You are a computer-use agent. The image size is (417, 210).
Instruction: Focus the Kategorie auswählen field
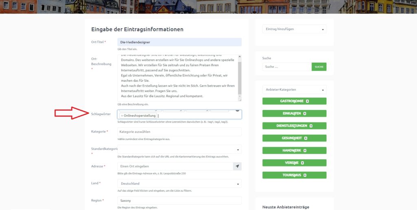179,132
